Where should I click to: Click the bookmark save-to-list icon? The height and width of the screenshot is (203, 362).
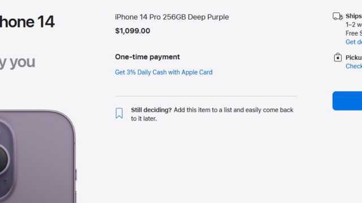pos(119,113)
